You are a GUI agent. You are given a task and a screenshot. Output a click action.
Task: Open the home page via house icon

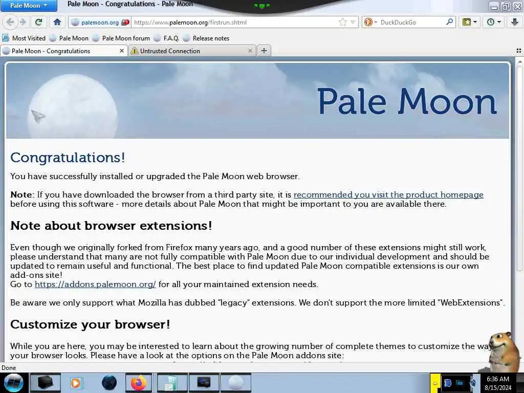(x=57, y=23)
